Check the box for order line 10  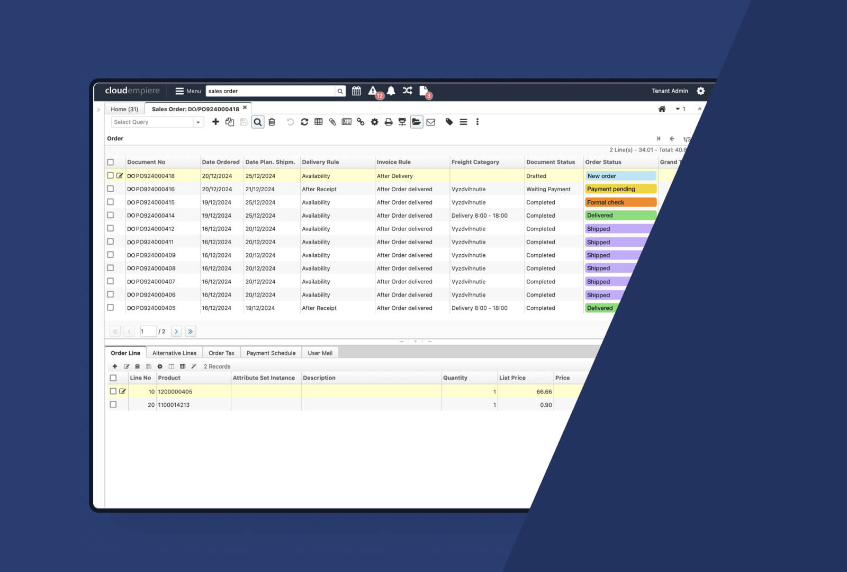click(113, 391)
